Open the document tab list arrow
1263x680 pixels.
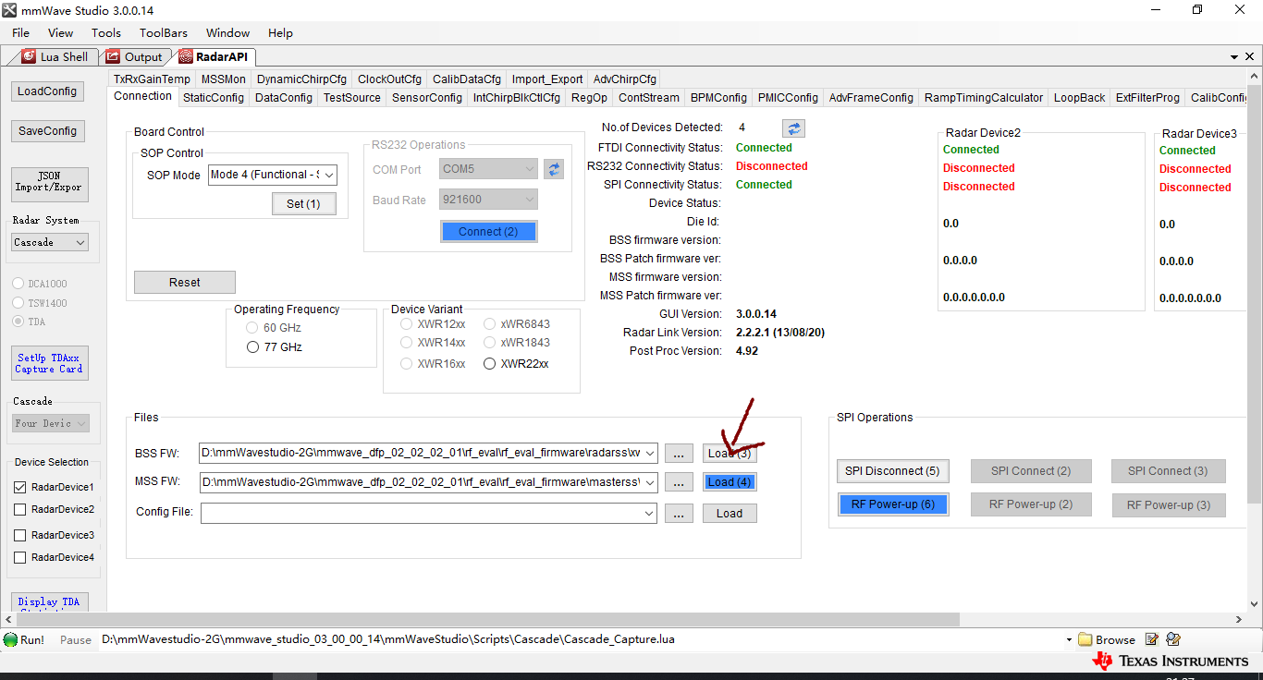(1235, 56)
